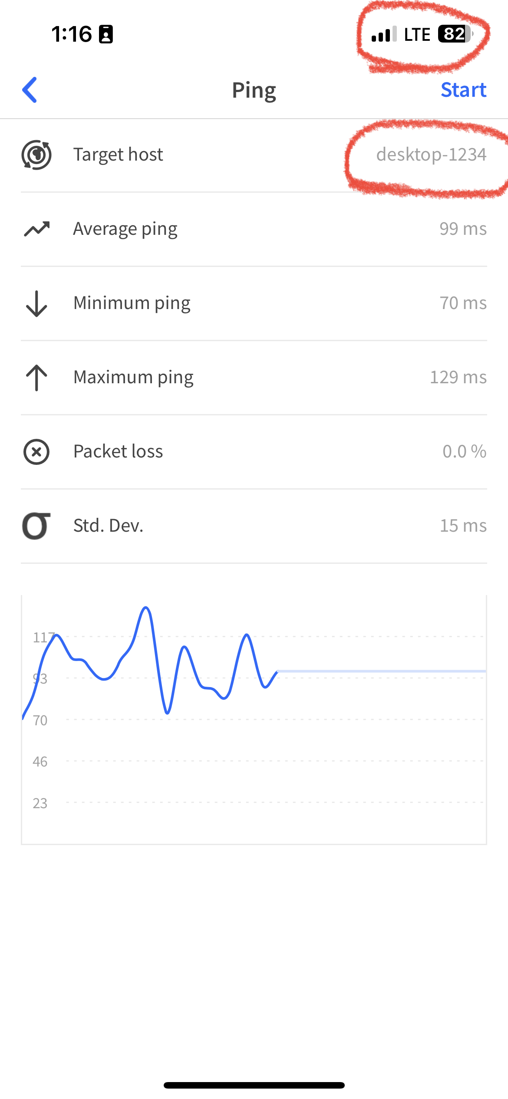Tap the blue back chevron

click(x=30, y=90)
